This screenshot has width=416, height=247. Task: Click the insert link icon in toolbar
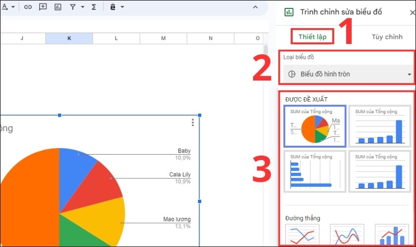[28, 7]
